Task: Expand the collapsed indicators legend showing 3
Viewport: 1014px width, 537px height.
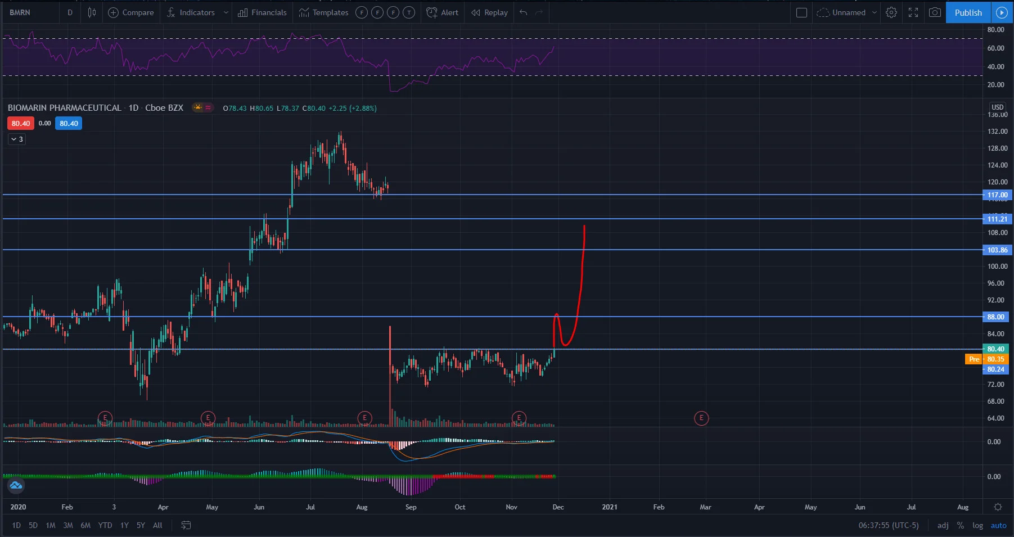Action: pyautogui.click(x=17, y=139)
